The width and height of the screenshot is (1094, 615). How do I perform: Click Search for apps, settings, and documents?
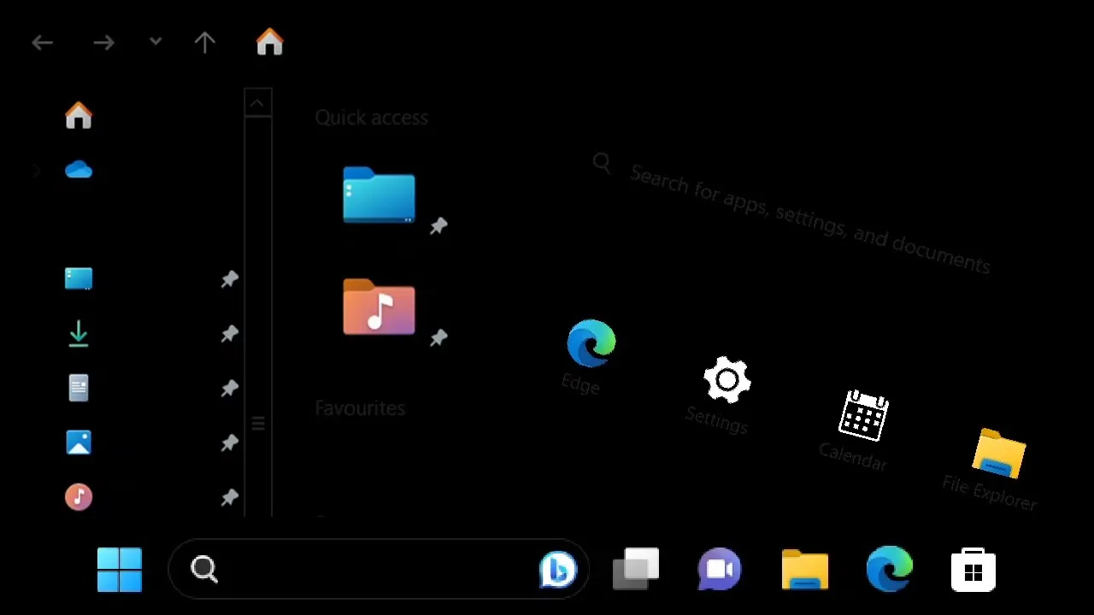[810, 219]
